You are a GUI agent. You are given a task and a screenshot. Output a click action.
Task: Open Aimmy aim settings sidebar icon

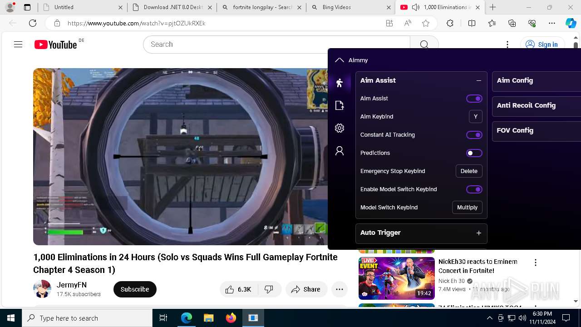(340, 83)
